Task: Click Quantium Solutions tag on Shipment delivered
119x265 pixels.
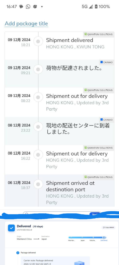Action: (x=98, y=34)
